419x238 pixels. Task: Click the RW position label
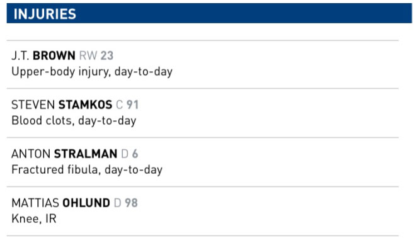click(x=88, y=55)
